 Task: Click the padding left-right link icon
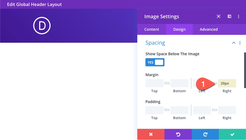point(214,110)
